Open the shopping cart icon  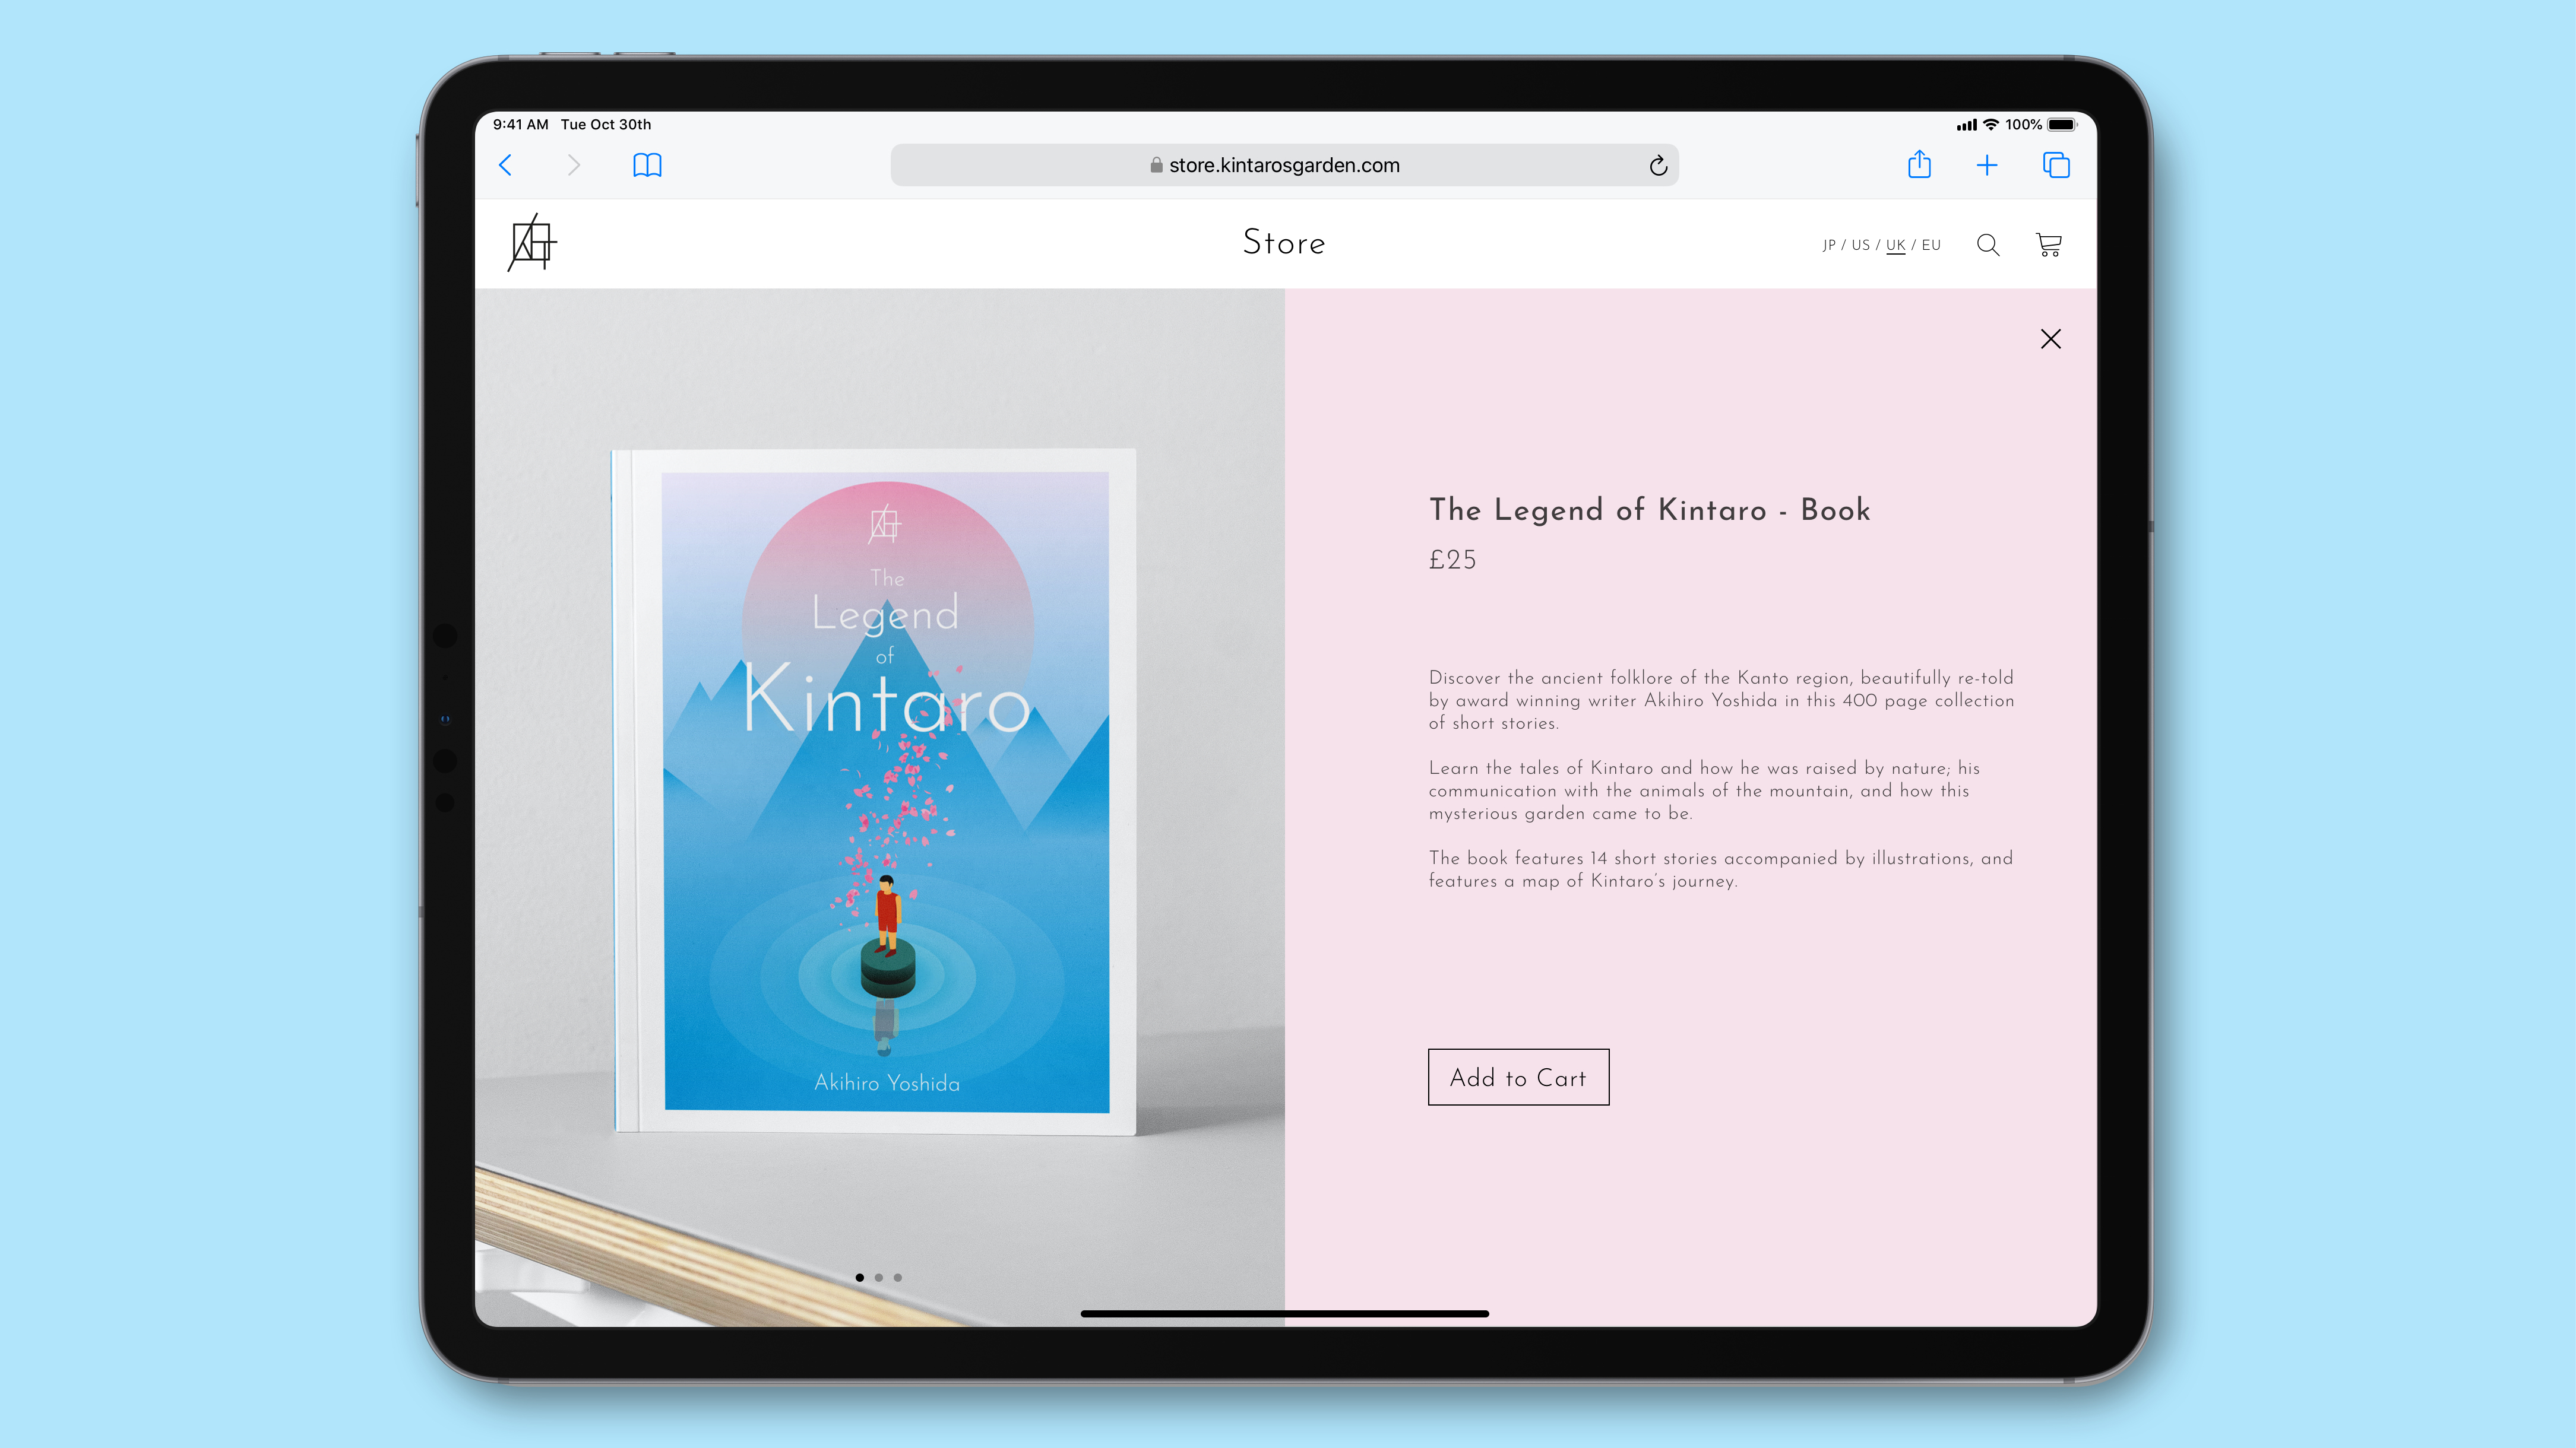2048,245
